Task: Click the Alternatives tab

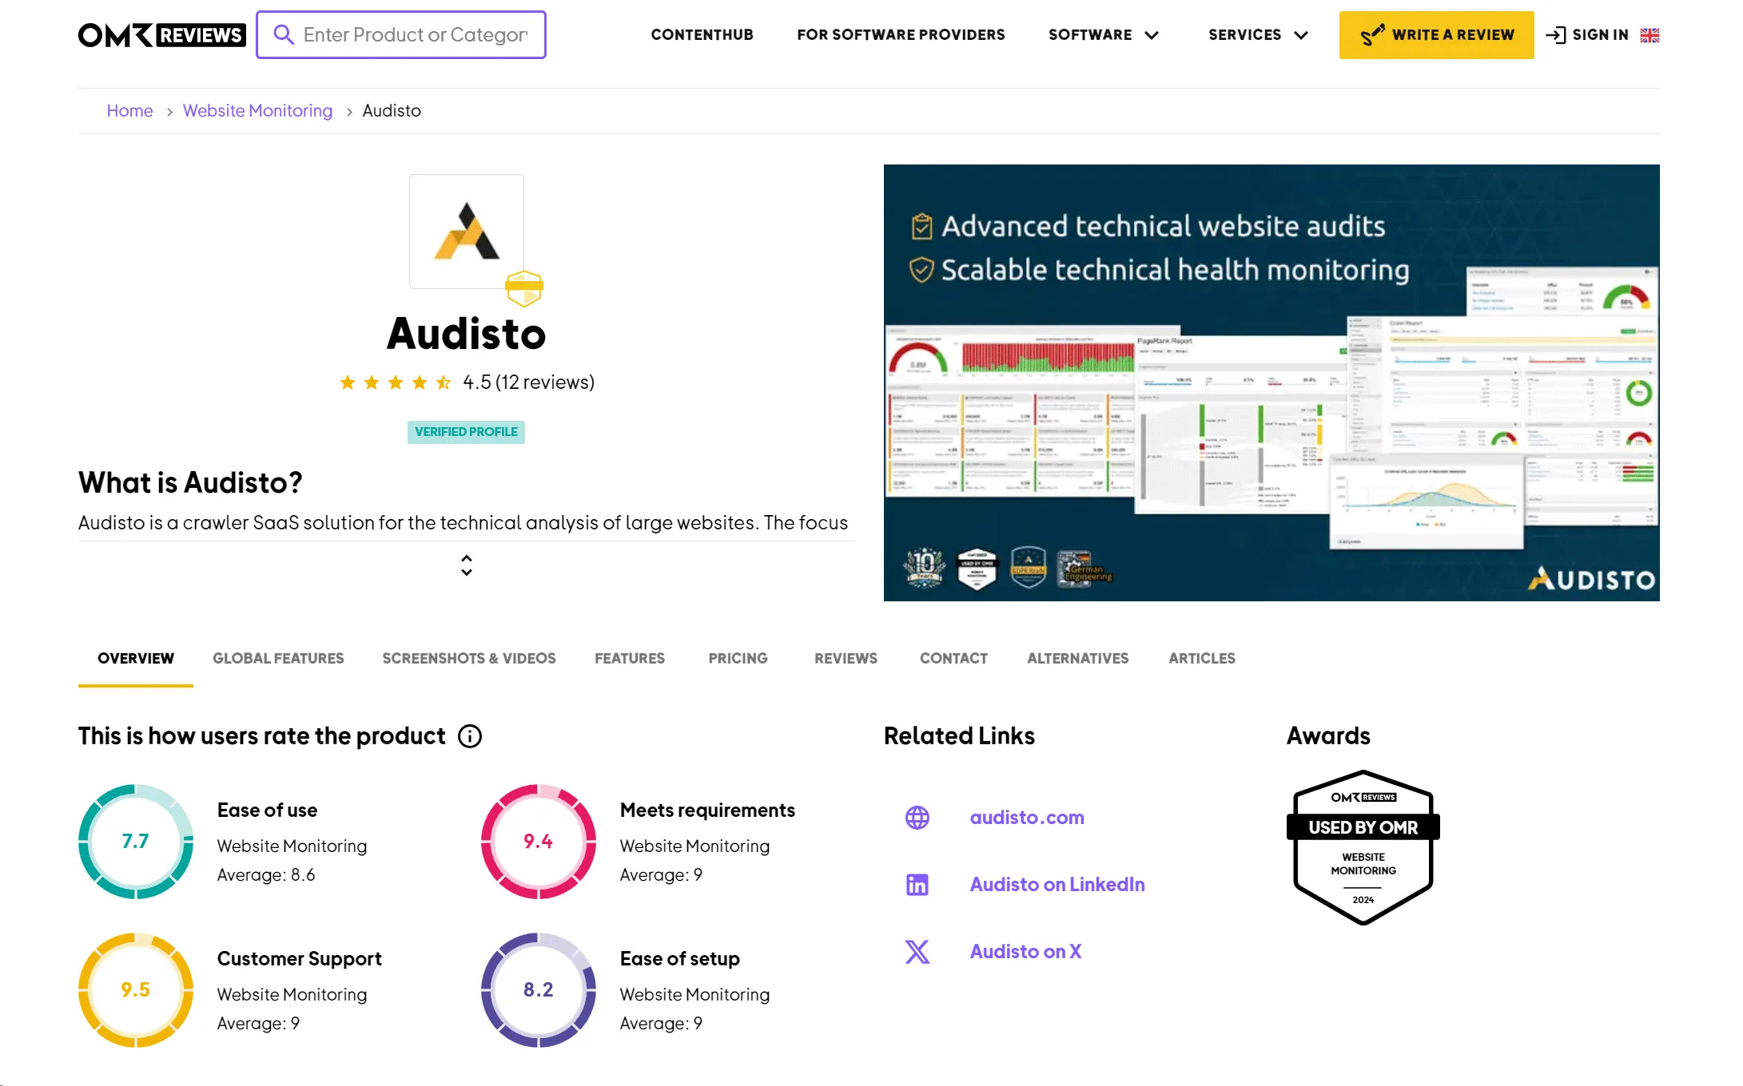Action: click(x=1076, y=657)
